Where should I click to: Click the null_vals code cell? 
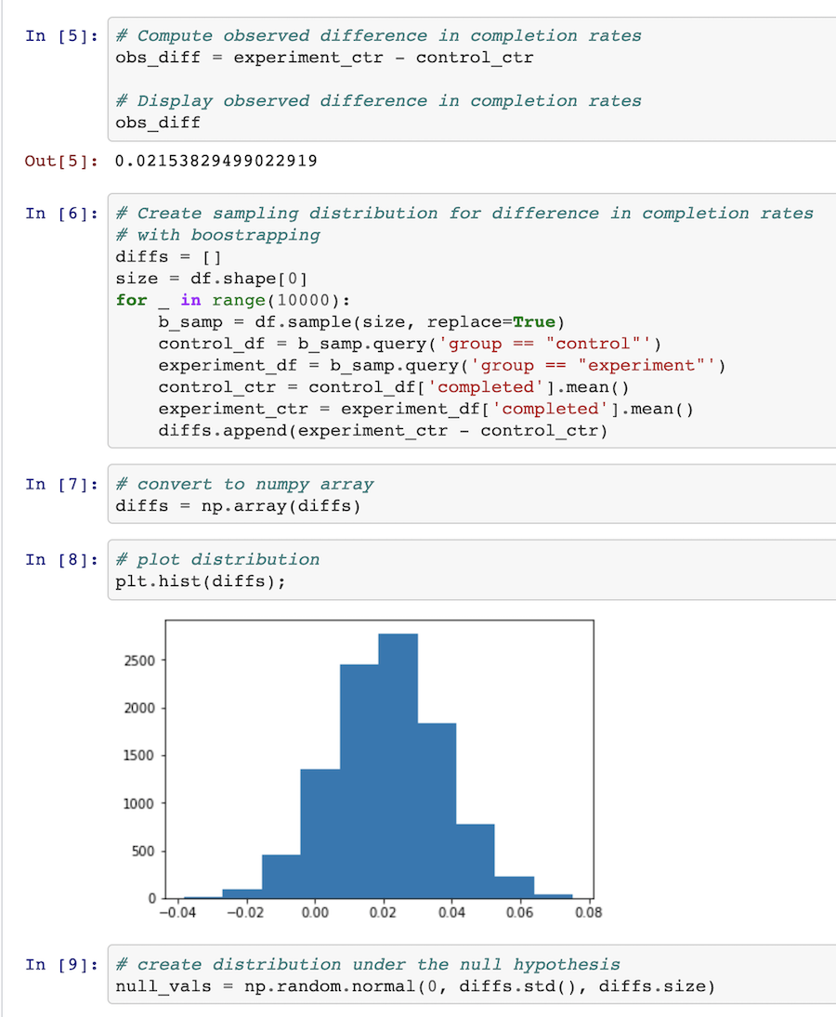click(472, 975)
